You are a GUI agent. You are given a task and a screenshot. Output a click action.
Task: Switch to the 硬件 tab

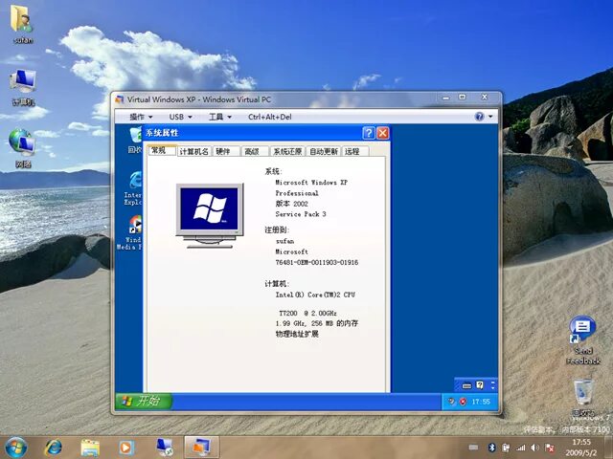point(226,151)
